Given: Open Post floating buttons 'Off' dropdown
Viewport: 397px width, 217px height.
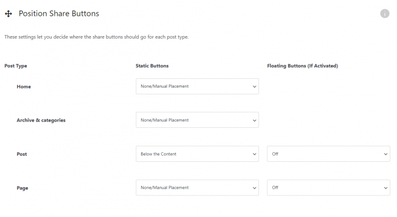Looking at the screenshot, I should click(x=328, y=154).
